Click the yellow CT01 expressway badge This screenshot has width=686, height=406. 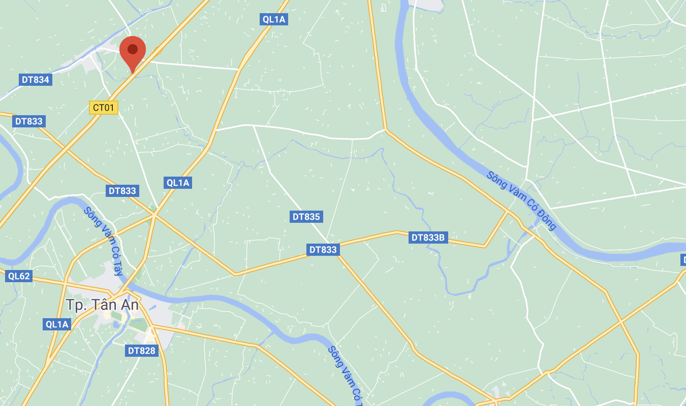[x=104, y=108]
